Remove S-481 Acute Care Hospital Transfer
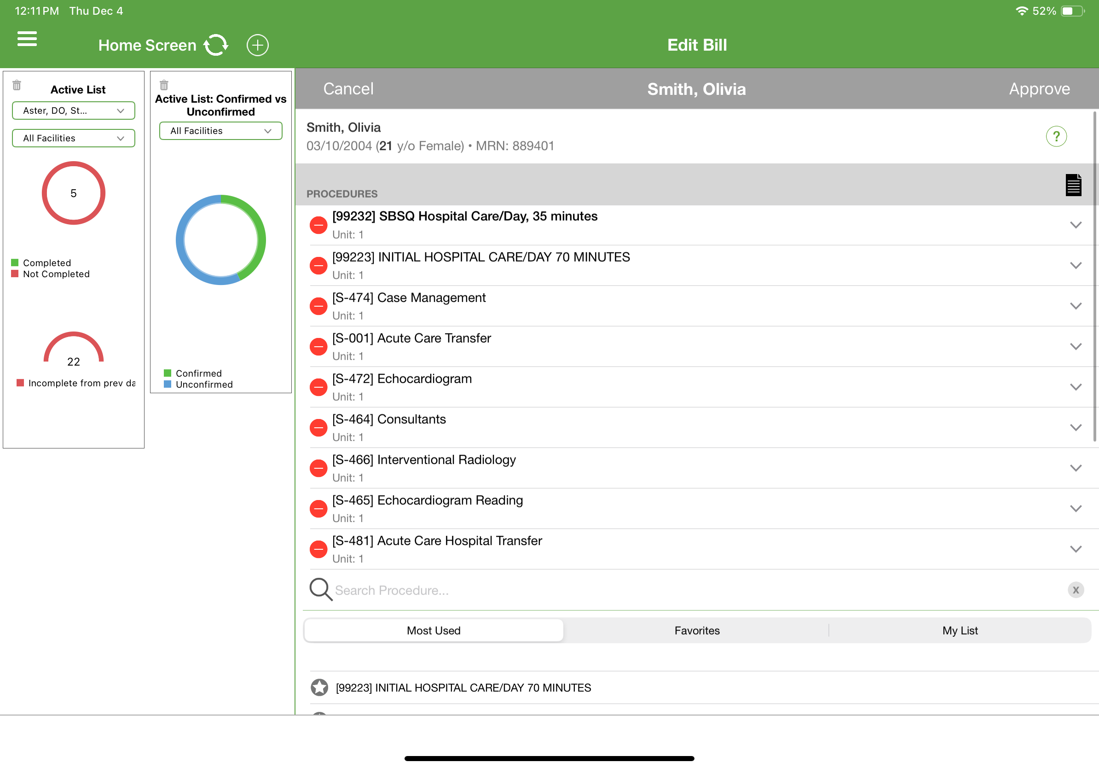 318,549
